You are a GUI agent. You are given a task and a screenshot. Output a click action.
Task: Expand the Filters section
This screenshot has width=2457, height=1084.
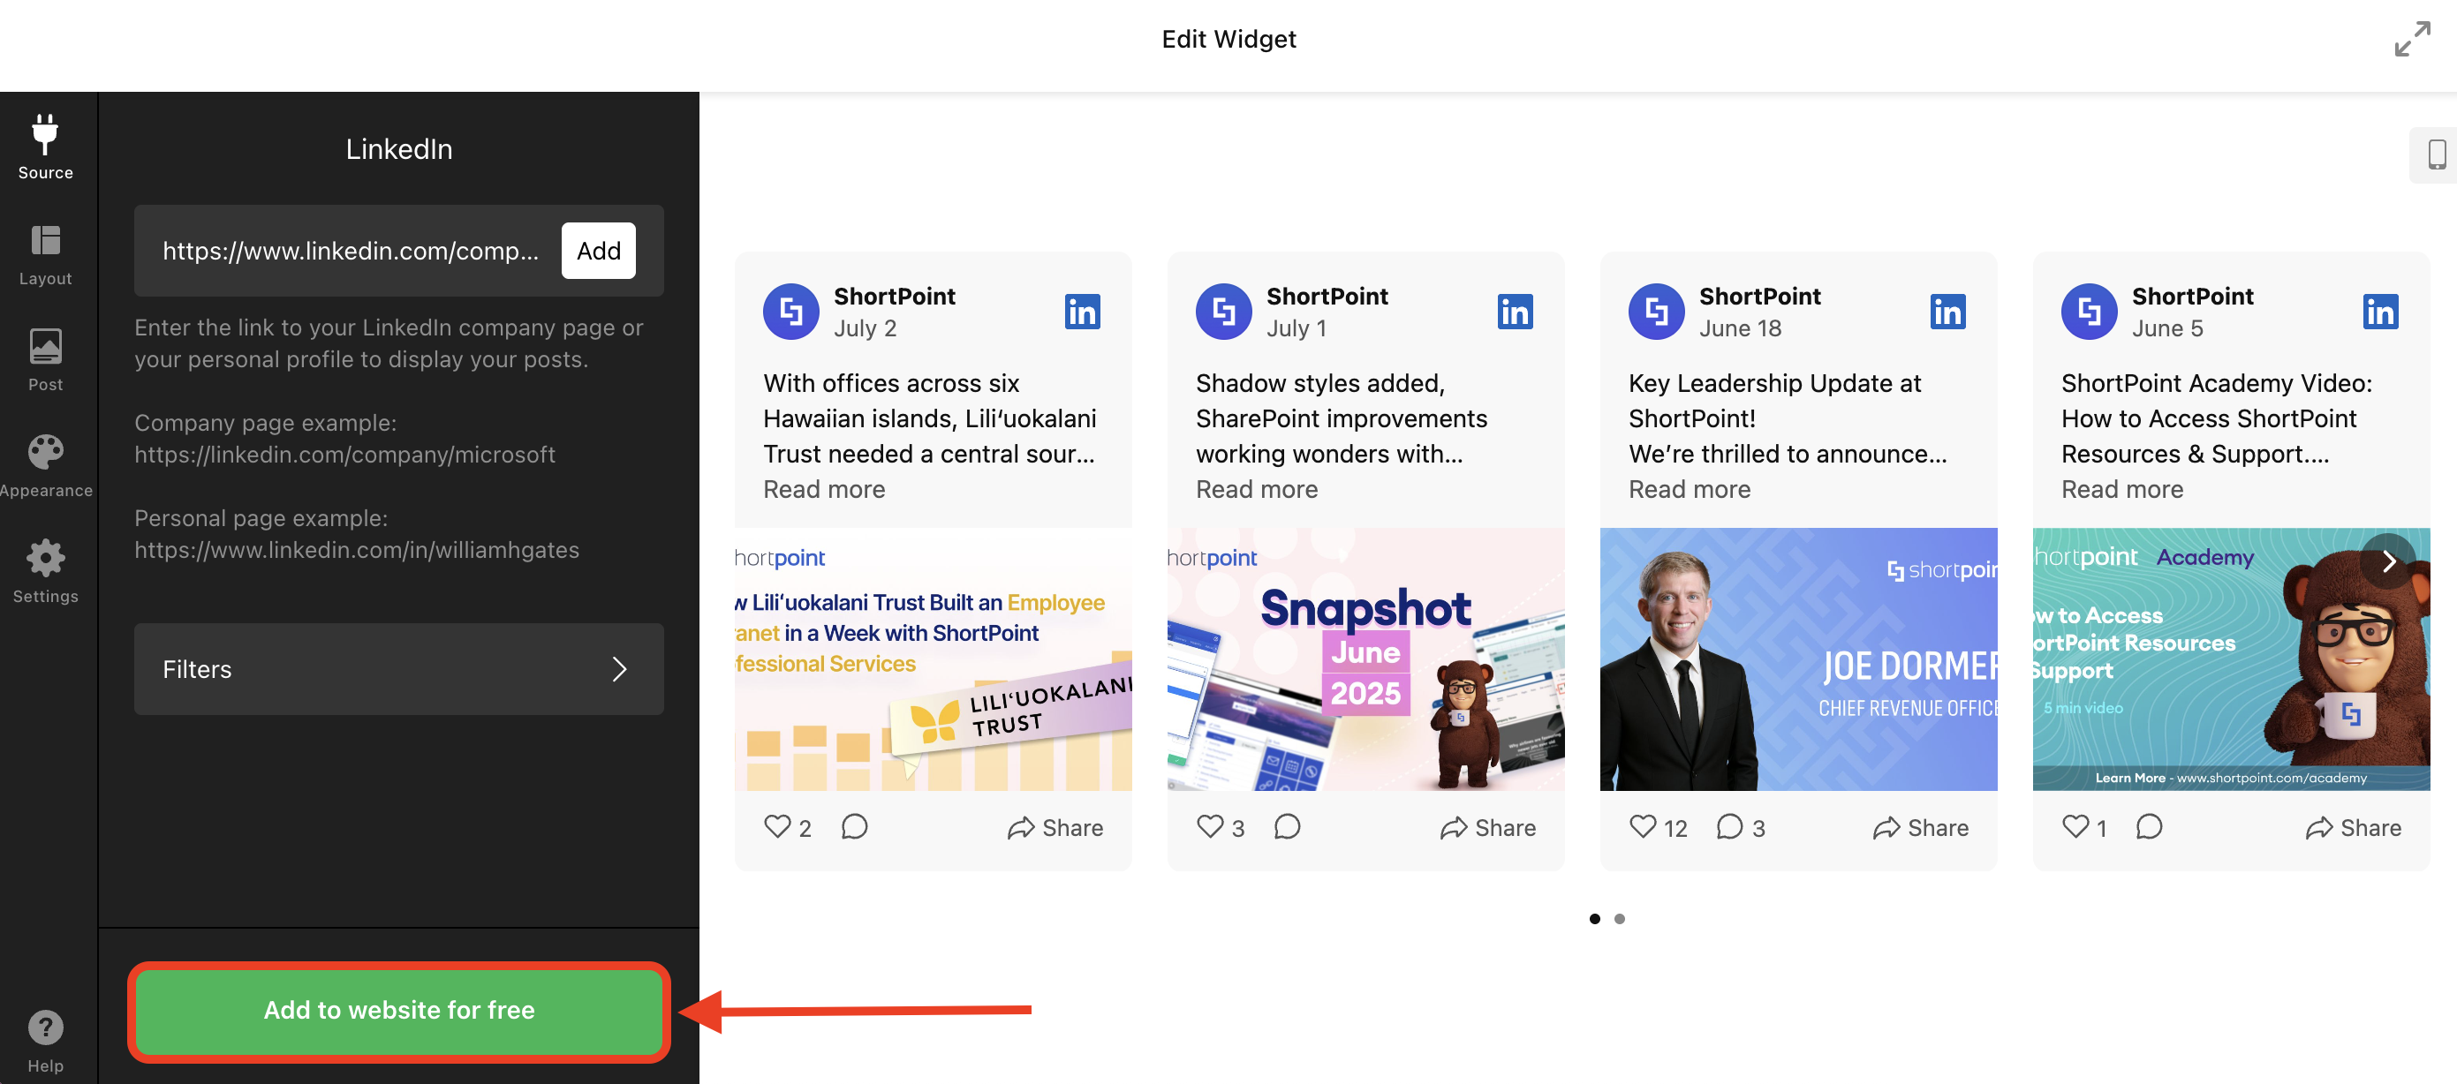(397, 669)
